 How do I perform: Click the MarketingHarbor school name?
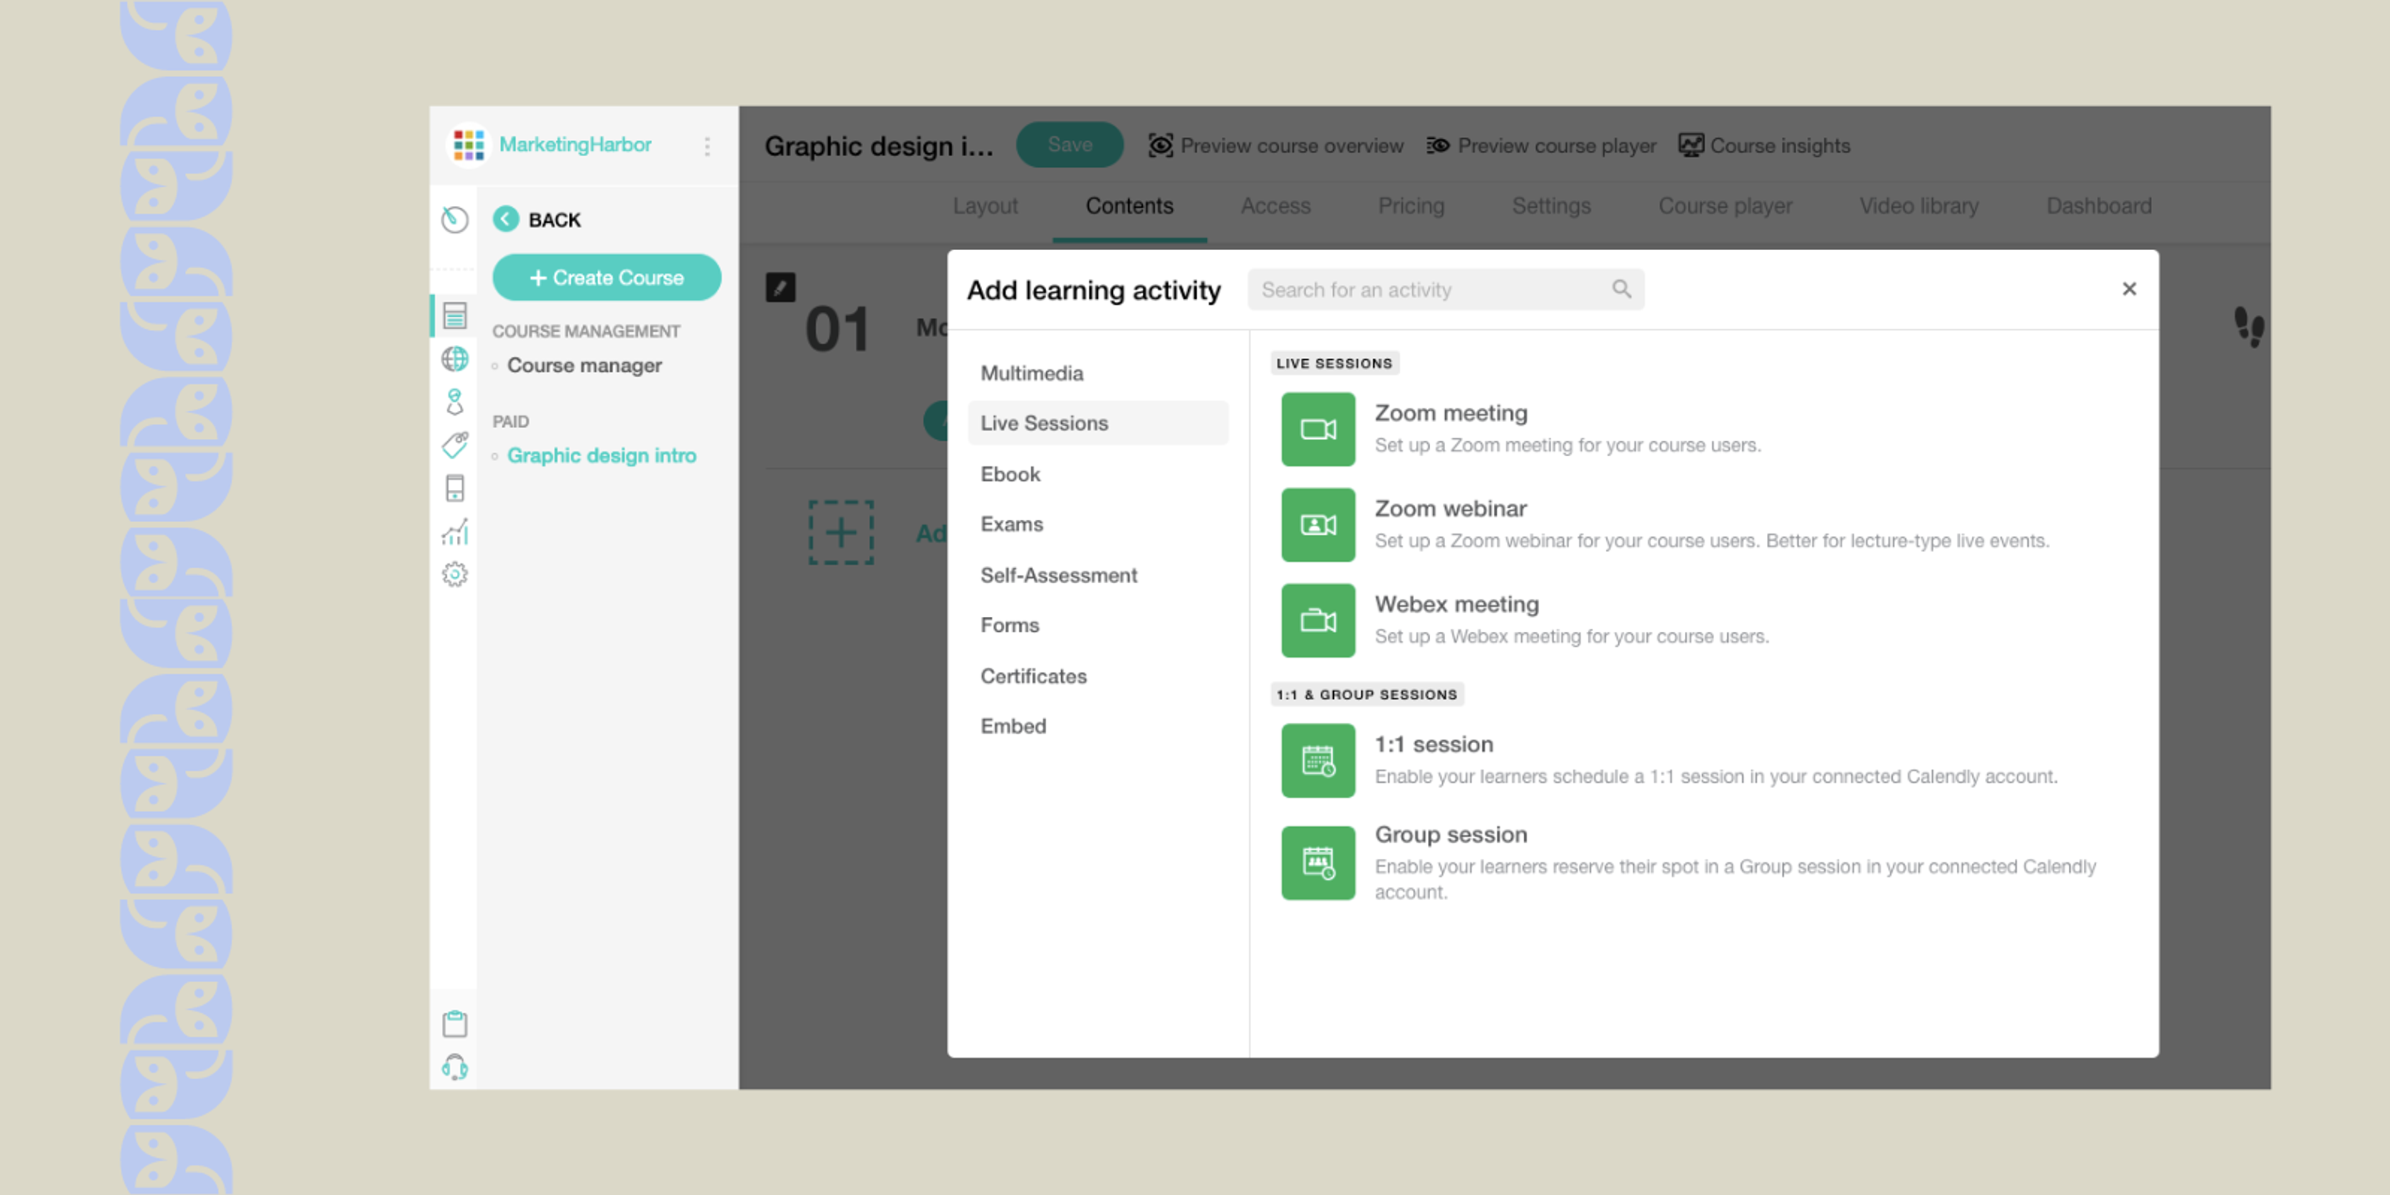[x=575, y=145]
